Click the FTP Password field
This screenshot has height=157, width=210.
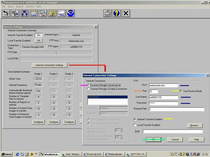(x=163, y=103)
